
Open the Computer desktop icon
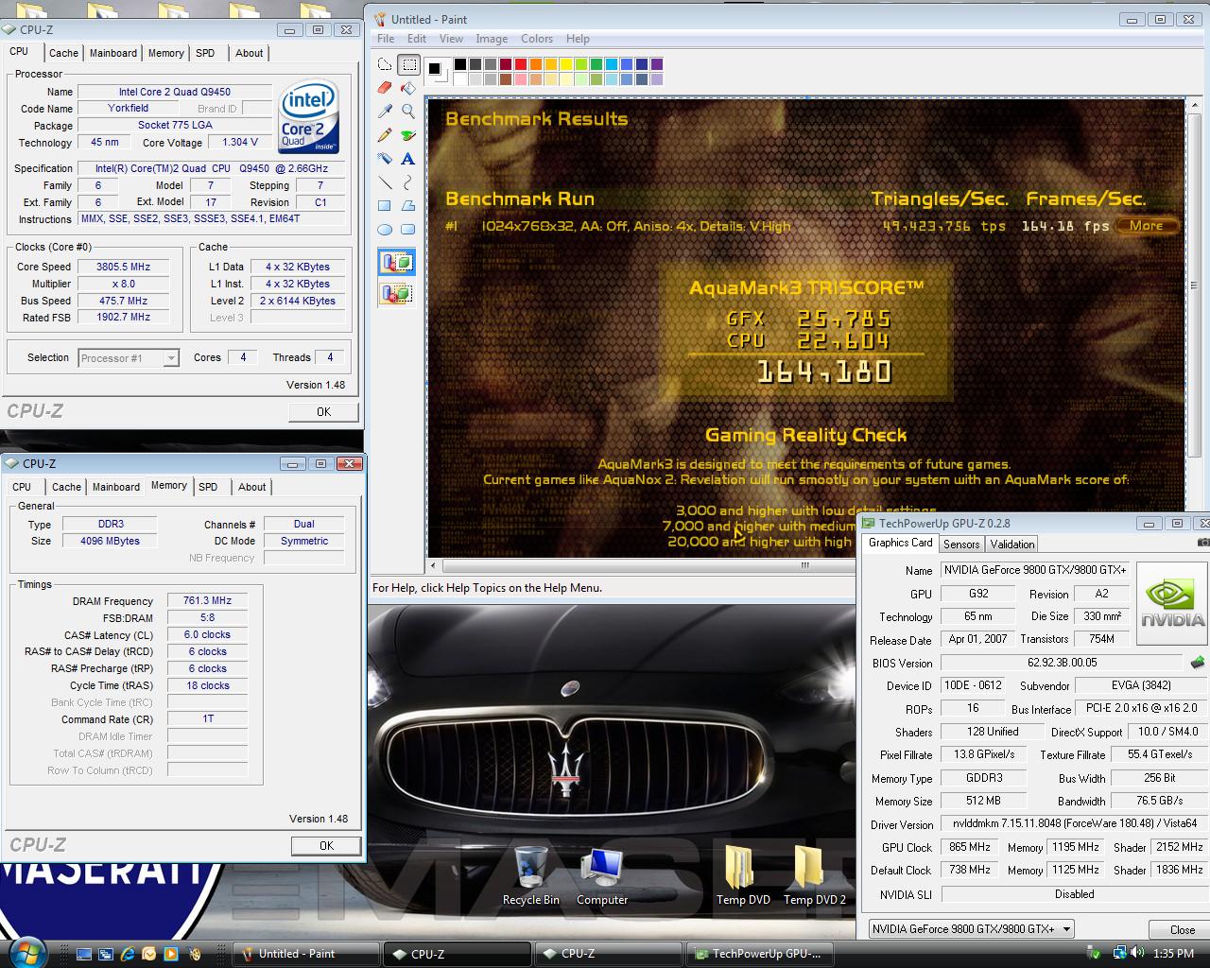(602, 875)
